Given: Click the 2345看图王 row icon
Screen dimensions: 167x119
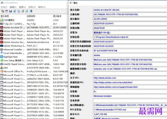Looking at the screenshot, I should (x=2, y=20).
